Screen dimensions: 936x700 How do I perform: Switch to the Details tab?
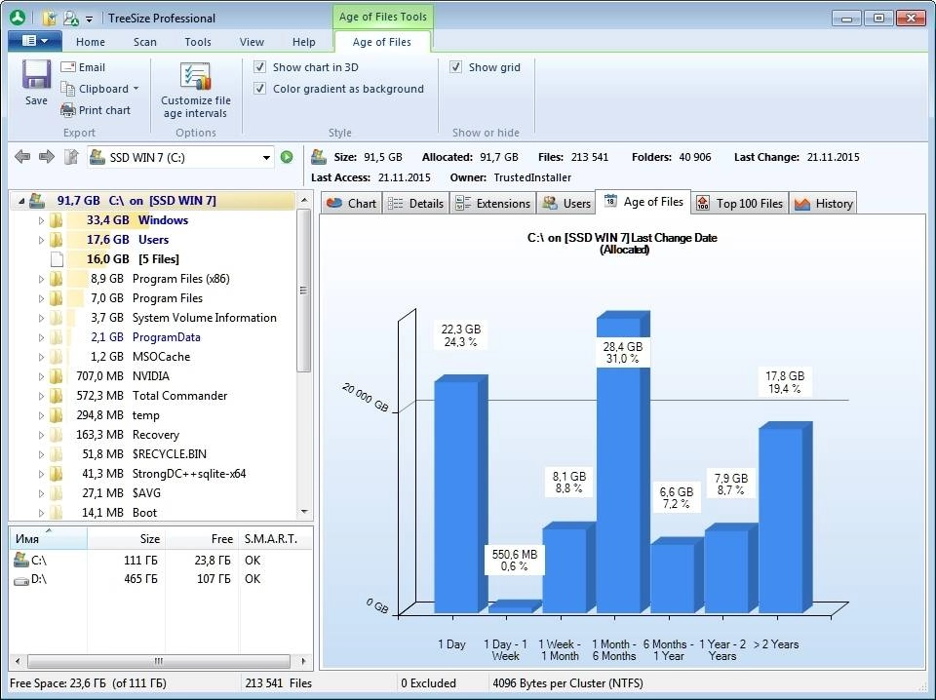(x=415, y=204)
